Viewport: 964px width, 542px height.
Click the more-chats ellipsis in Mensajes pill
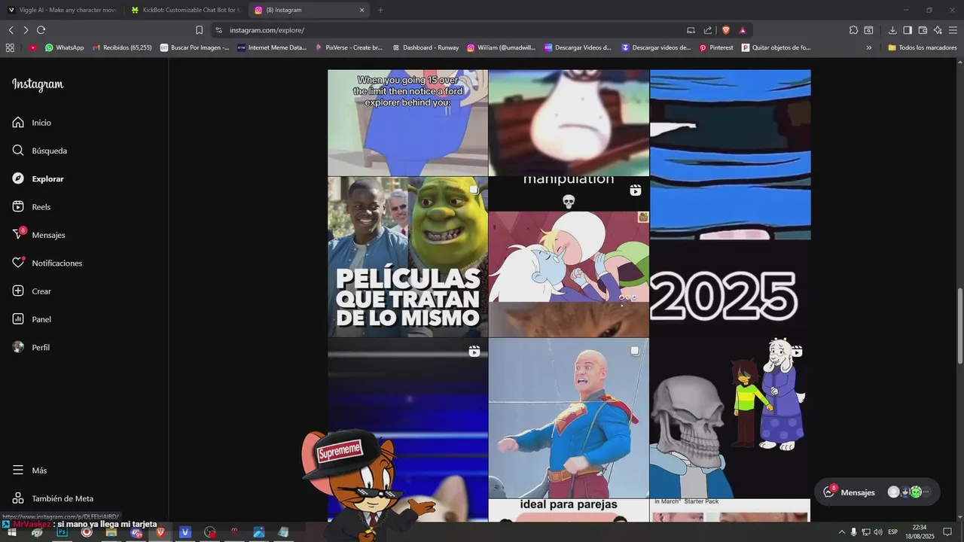(926, 492)
